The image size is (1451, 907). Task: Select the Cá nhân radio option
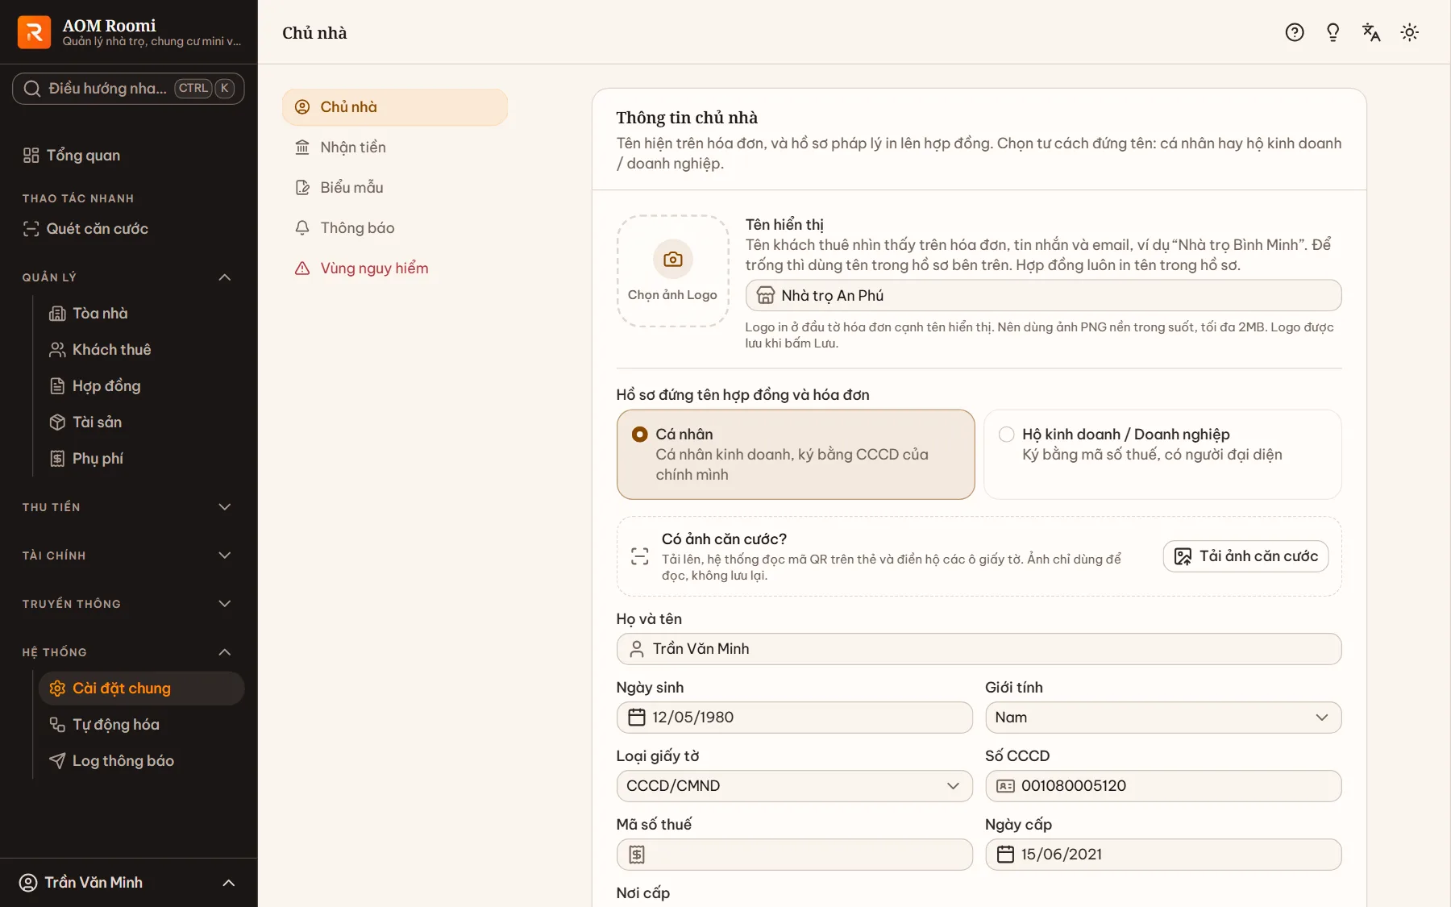coord(640,435)
